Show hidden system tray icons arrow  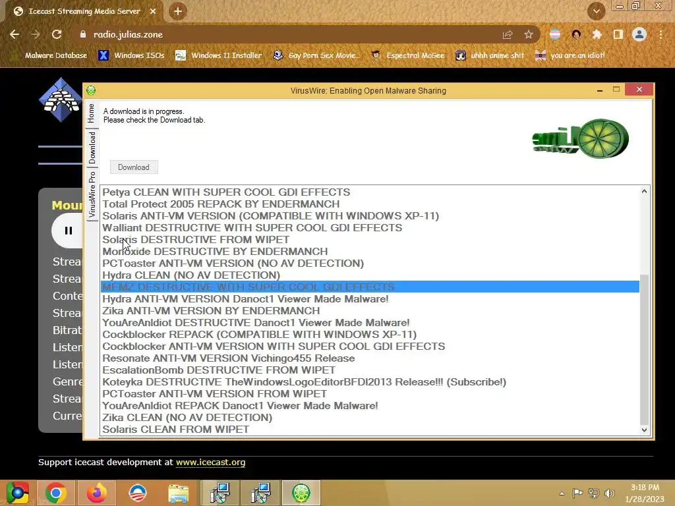[562, 493]
